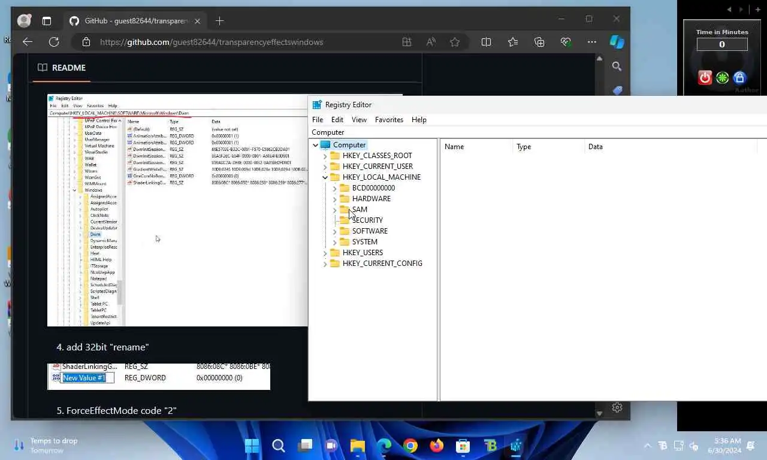Open weather widget Temps to drop
Screen dimensions: 767x460
coord(46,446)
